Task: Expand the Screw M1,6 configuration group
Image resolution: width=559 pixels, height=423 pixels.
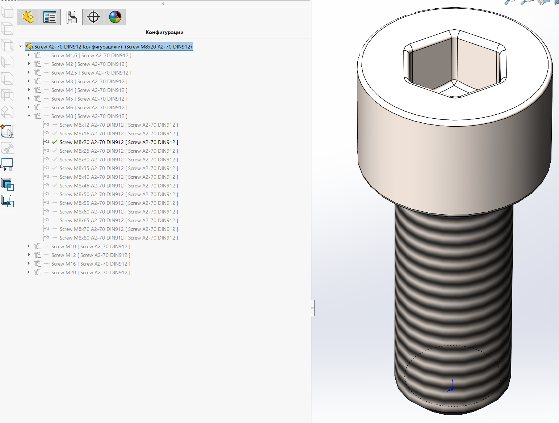Action: [29, 55]
